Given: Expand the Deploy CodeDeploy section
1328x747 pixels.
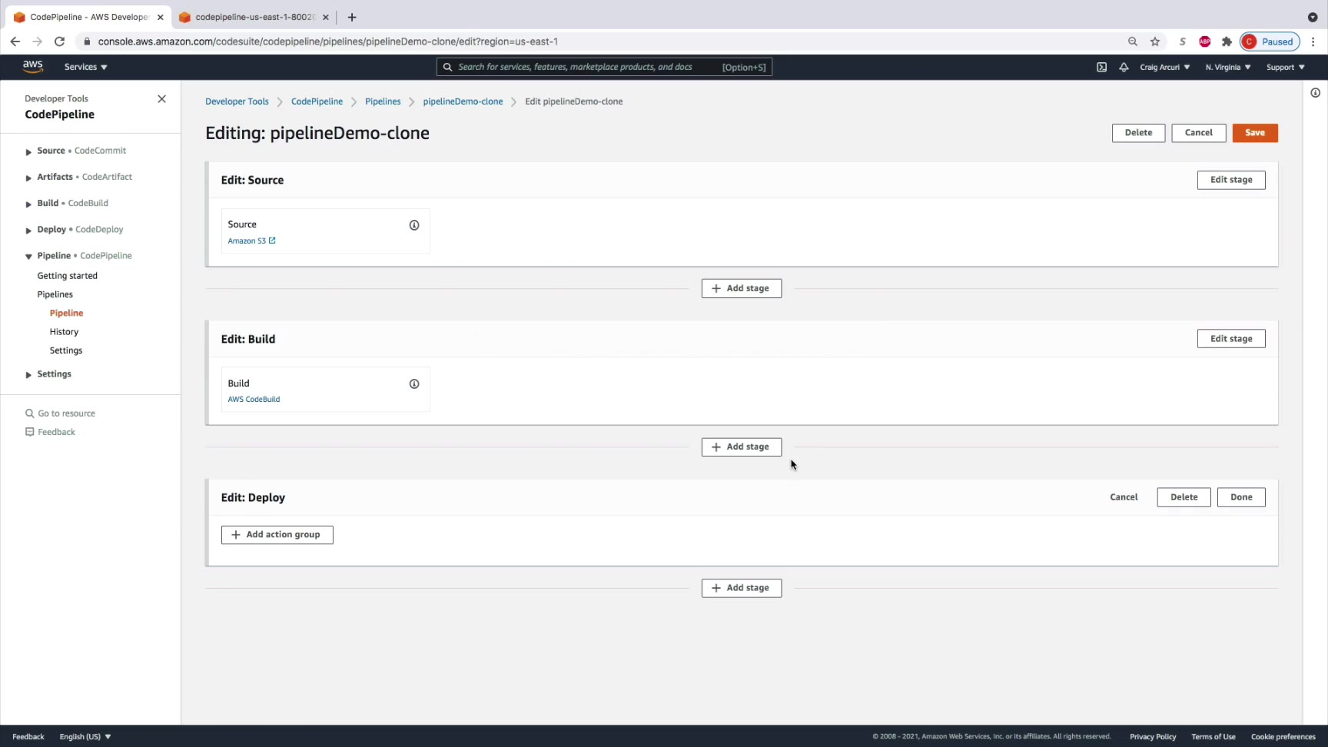Looking at the screenshot, I should pyautogui.click(x=28, y=230).
